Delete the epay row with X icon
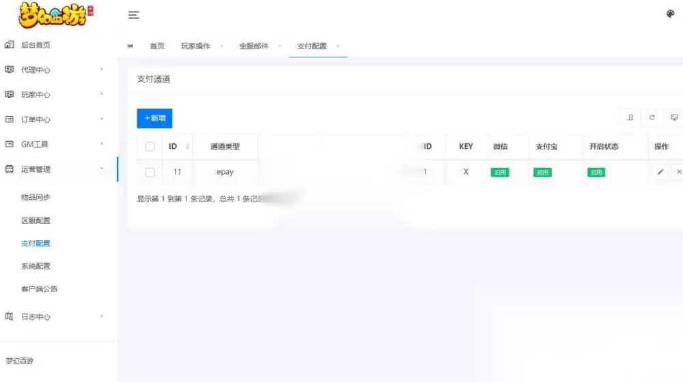The height and width of the screenshot is (382, 683). click(x=679, y=172)
